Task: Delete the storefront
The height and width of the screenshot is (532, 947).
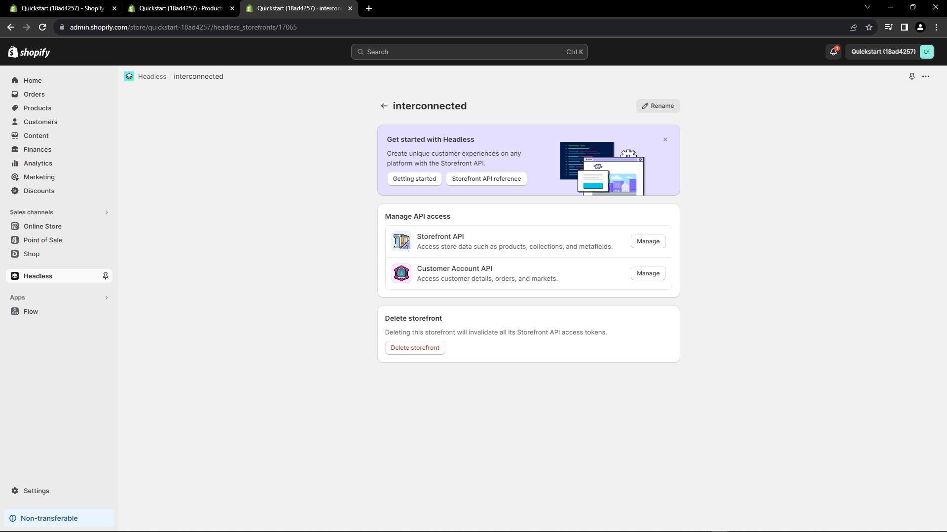Action: [414, 347]
